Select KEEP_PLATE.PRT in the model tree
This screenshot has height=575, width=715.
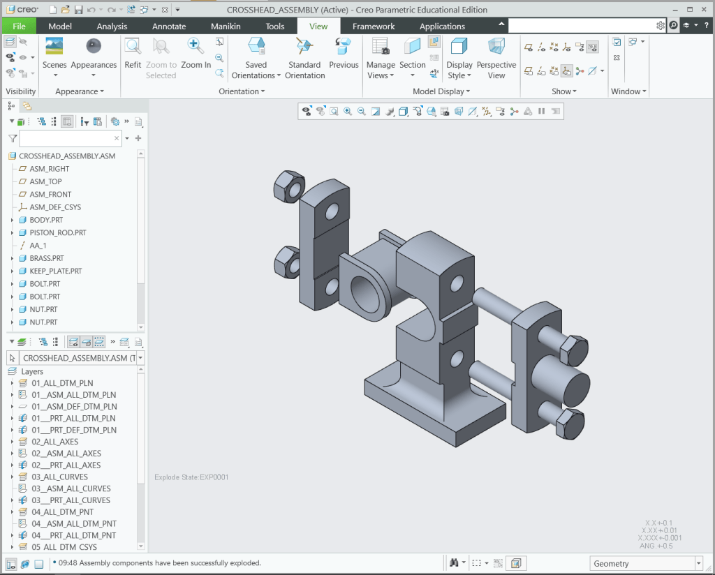point(56,271)
